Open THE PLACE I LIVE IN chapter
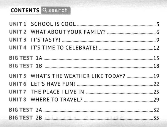167x127 pixels. coord(57,92)
